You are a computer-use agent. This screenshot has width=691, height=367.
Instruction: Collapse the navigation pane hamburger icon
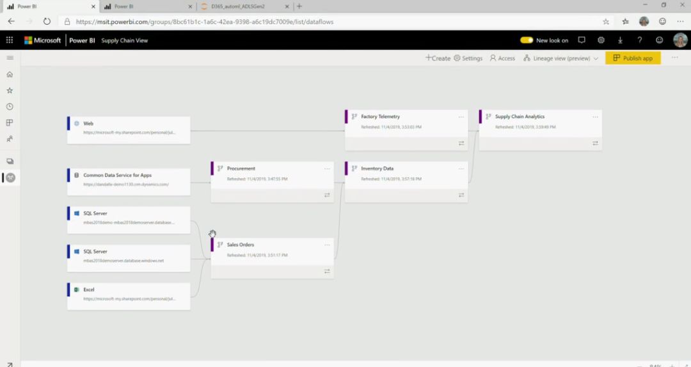coord(10,58)
